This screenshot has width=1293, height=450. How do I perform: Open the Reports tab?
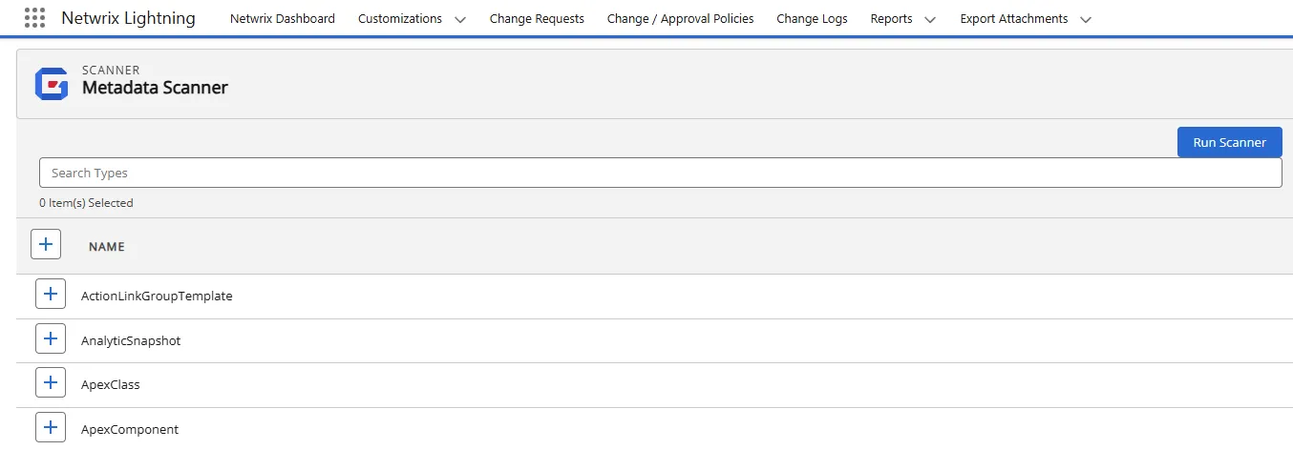[891, 18]
